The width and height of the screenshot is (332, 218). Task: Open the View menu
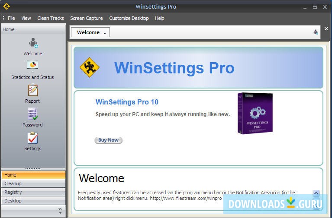pyautogui.click(x=26, y=18)
